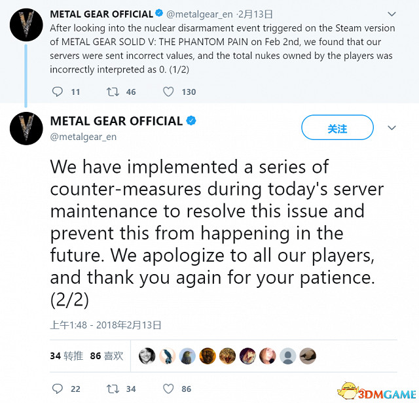
Task: Open the 86 喜欢 likes list
Action: pos(106,356)
